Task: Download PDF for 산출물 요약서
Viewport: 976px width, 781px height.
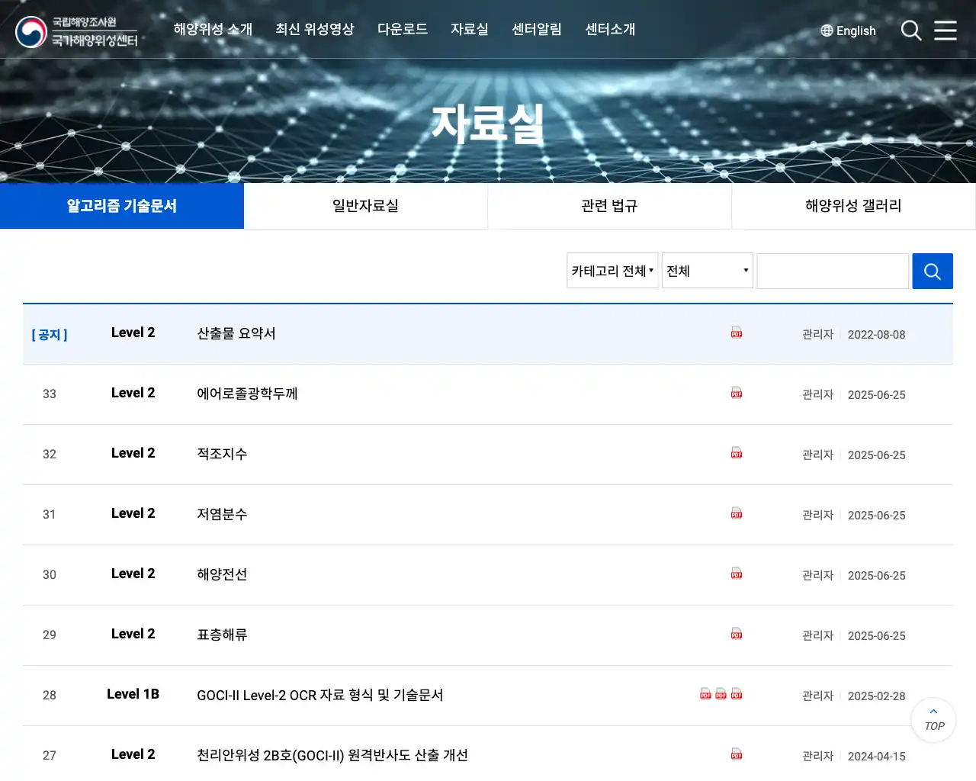Action: [737, 333]
